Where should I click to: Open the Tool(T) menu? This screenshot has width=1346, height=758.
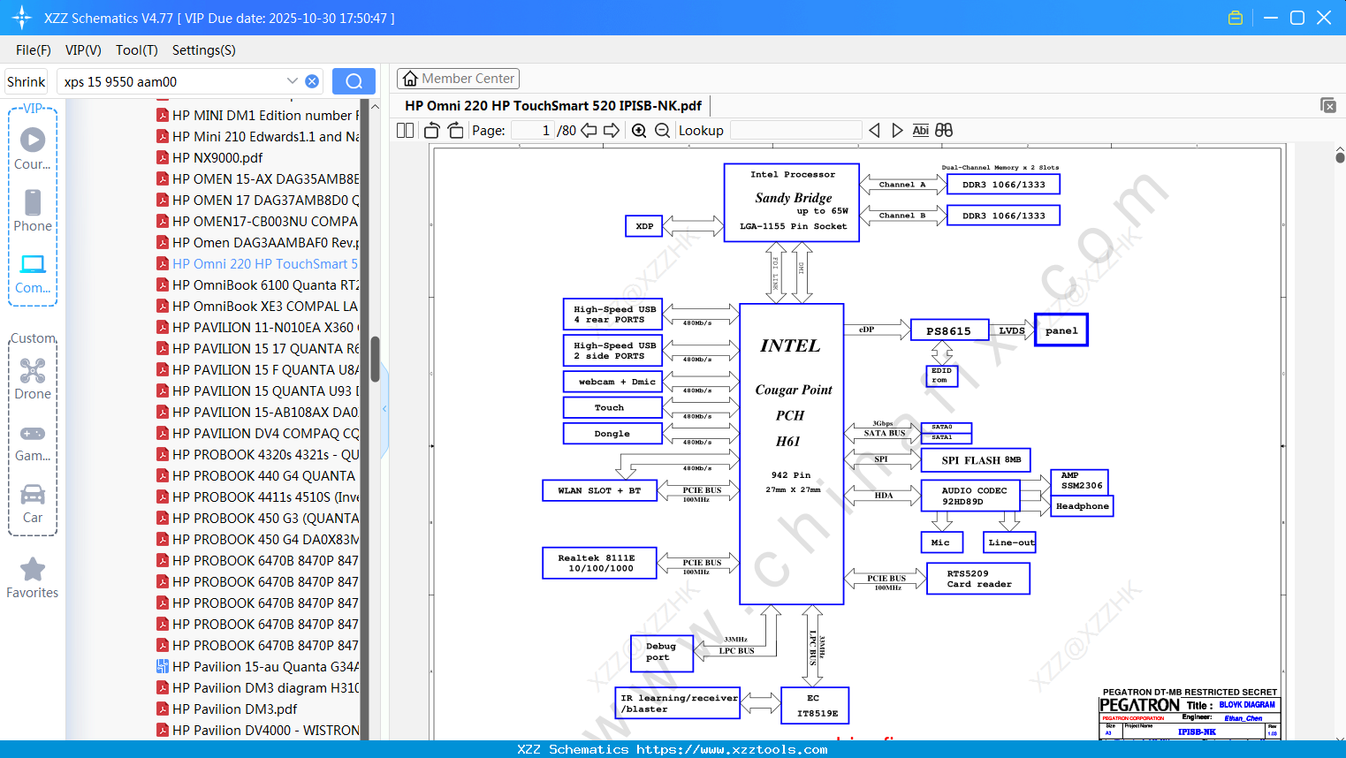[x=137, y=50]
